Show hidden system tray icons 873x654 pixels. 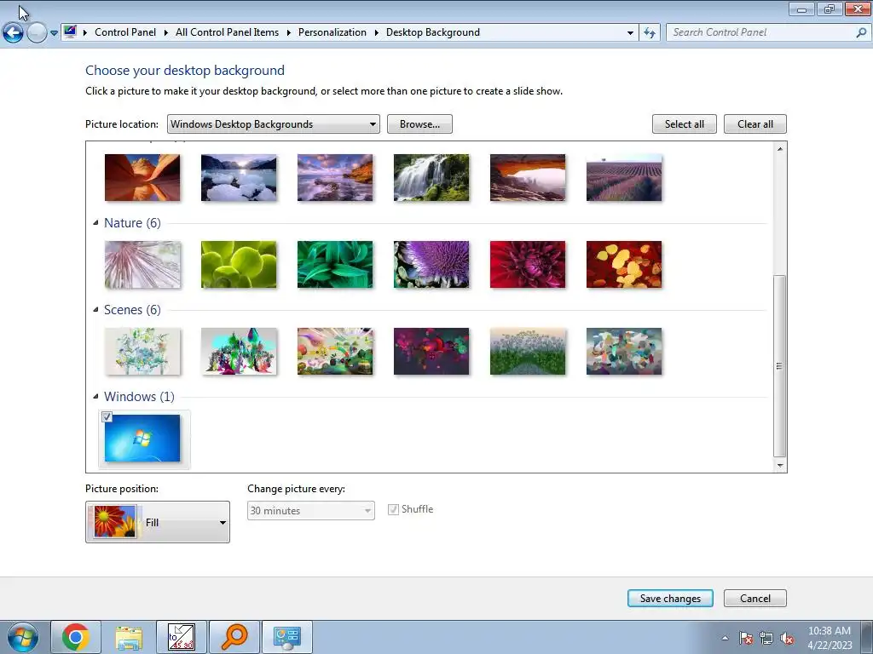pos(725,639)
